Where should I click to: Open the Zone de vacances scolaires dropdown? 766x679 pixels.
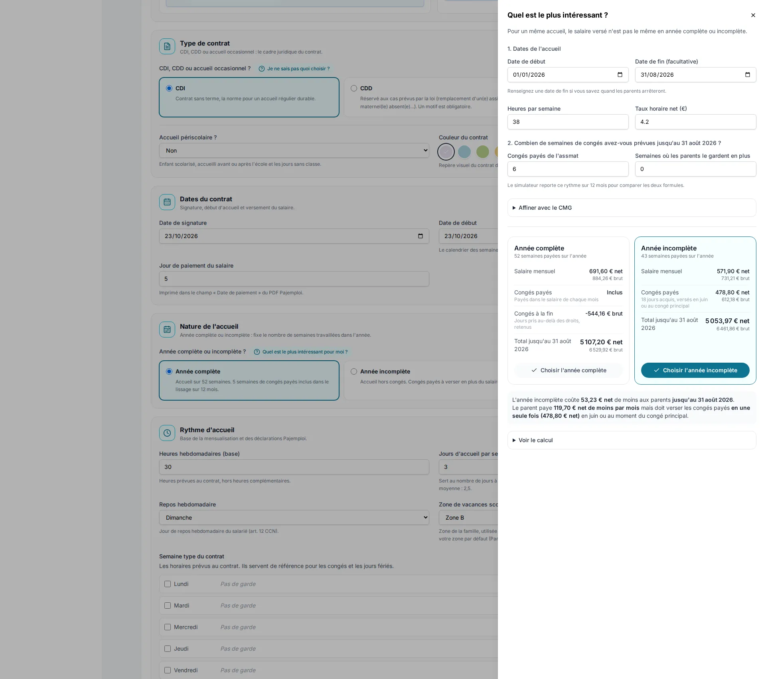pyautogui.click(x=468, y=518)
